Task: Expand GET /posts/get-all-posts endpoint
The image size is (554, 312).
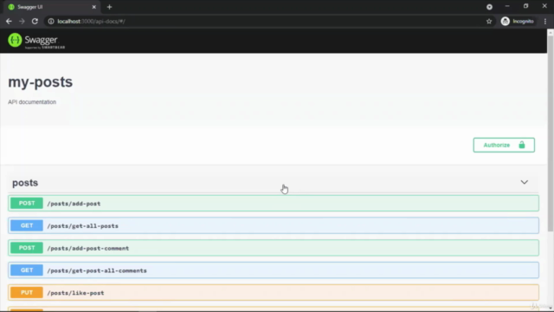Action: pos(274,225)
